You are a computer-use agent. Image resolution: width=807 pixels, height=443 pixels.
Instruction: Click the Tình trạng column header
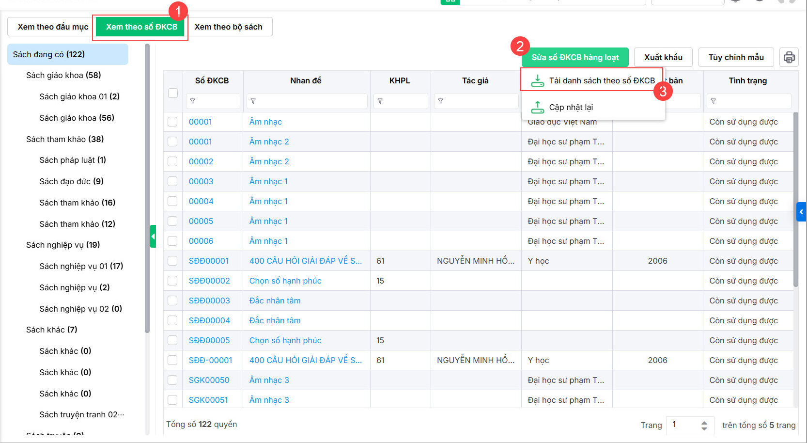pyautogui.click(x=747, y=80)
